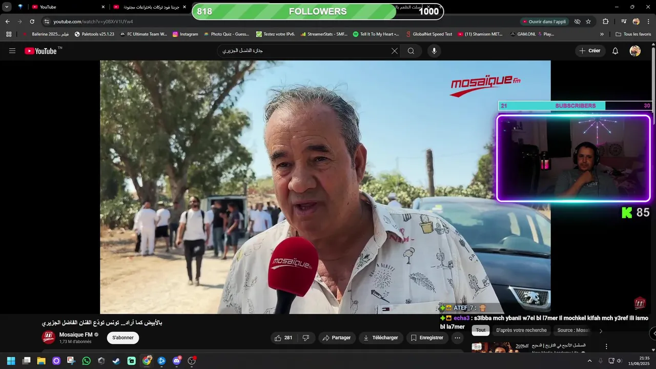The height and width of the screenshot is (369, 656).
Task: Reload the page in Chrome
Action: (x=32, y=22)
